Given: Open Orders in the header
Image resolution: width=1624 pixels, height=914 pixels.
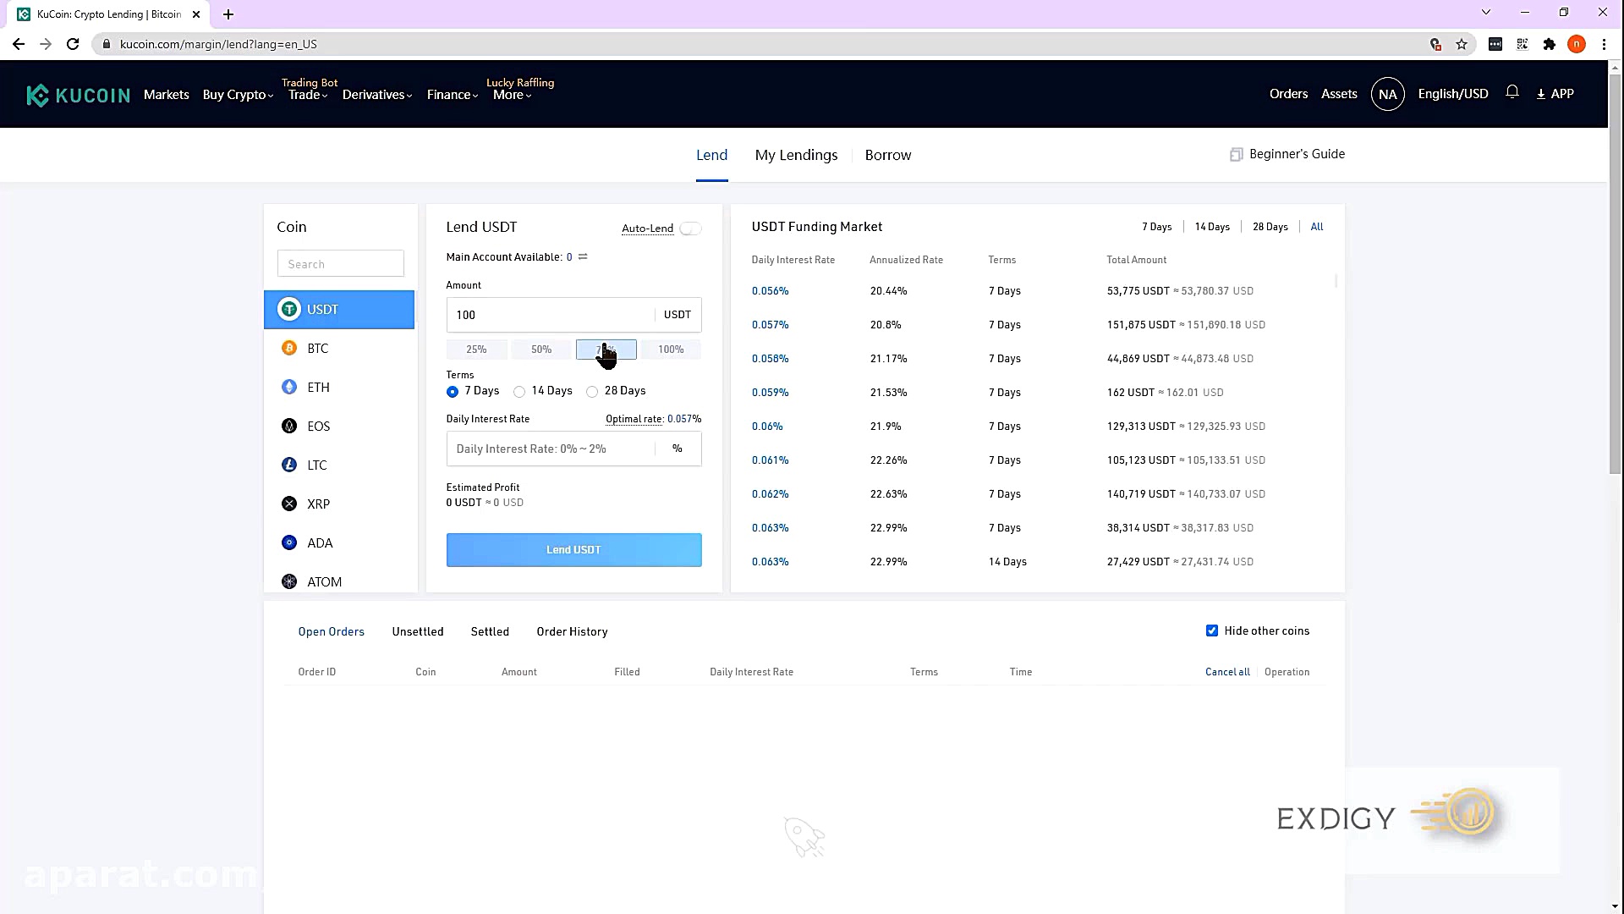Looking at the screenshot, I should click(x=1288, y=94).
